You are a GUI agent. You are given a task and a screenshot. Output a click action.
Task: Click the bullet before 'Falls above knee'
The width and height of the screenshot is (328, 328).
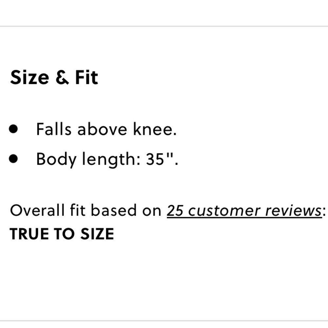13,129
